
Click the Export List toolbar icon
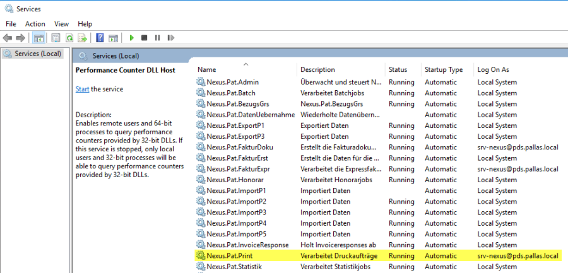pyautogui.click(x=81, y=38)
